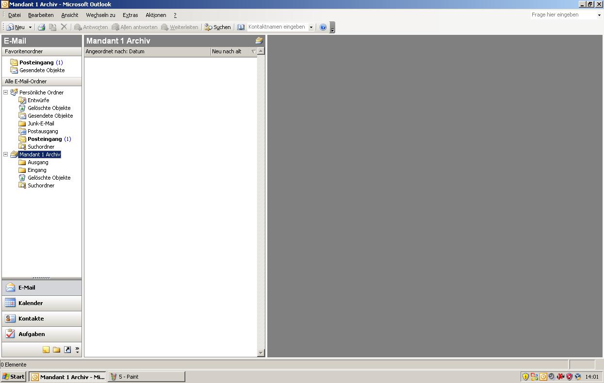Click the Favoritenordner header
The image size is (604, 383).
point(42,51)
